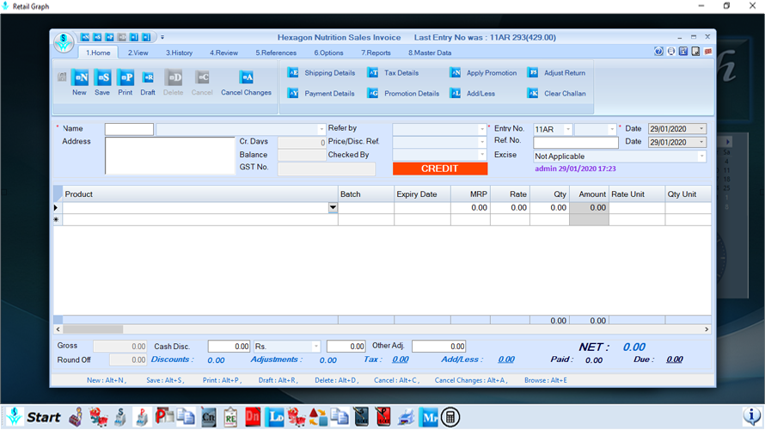
Task: Open the entry Date picker dropdown
Action: 701,129
